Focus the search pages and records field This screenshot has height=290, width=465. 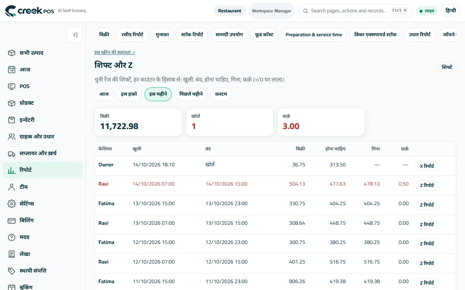[355, 11]
